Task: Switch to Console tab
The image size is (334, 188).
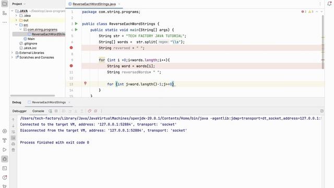Action: click(x=38, y=111)
